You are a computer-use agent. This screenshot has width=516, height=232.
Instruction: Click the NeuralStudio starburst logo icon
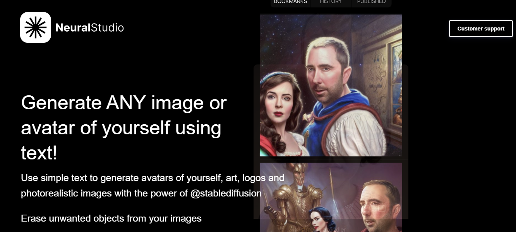[x=36, y=27]
